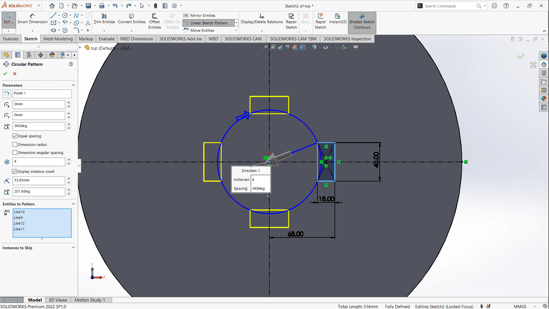
Task: Click the Section View icon
Action: tap(288, 47)
